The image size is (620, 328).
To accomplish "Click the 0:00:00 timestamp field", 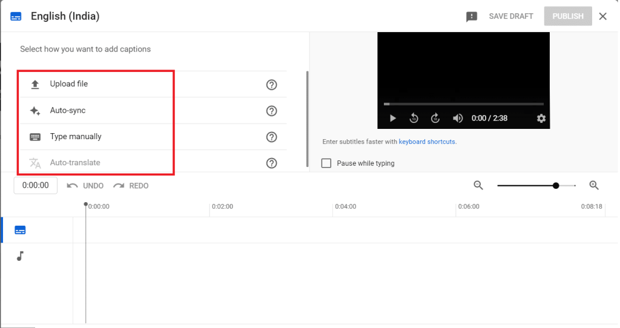I will tap(36, 186).
